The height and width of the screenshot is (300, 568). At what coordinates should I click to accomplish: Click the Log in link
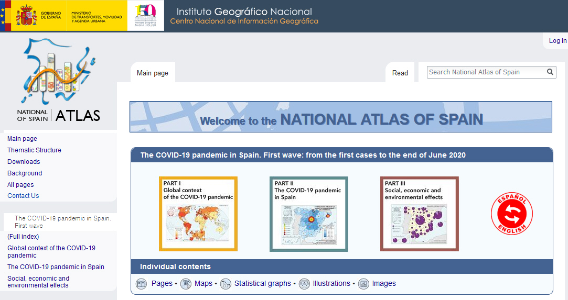click(558, 41)
